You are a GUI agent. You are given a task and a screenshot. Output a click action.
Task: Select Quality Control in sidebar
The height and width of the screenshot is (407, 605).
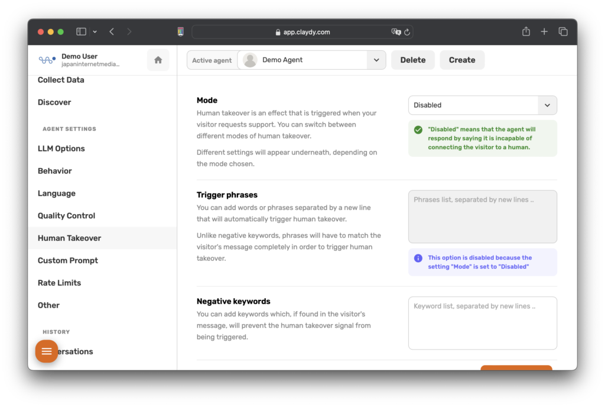pos(66,216)
